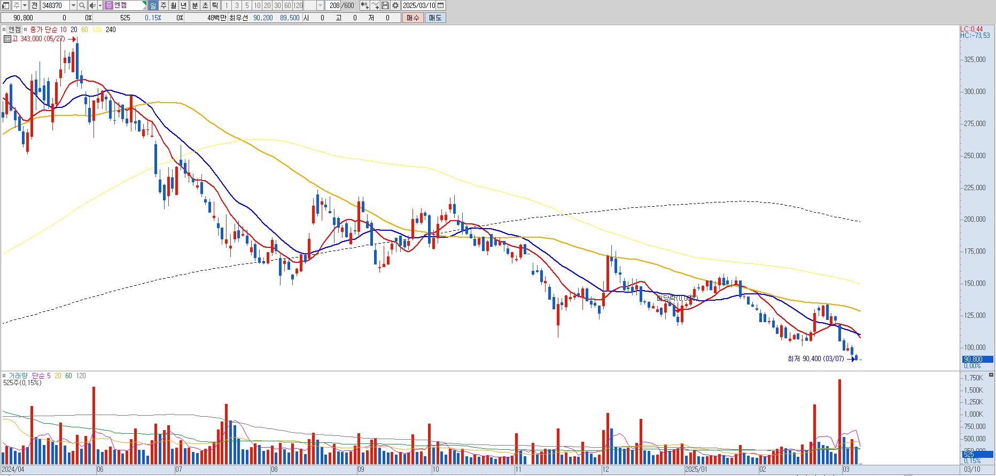
Task: Switch to yearly (년) chart period
Action: [x=184, y=5]
